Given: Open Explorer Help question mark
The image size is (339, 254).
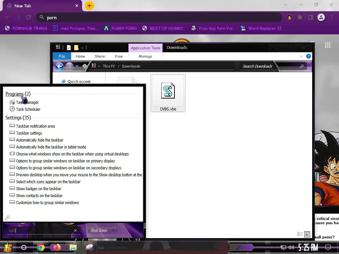Looking at the screenshot, I should click(x=309, y=56).
